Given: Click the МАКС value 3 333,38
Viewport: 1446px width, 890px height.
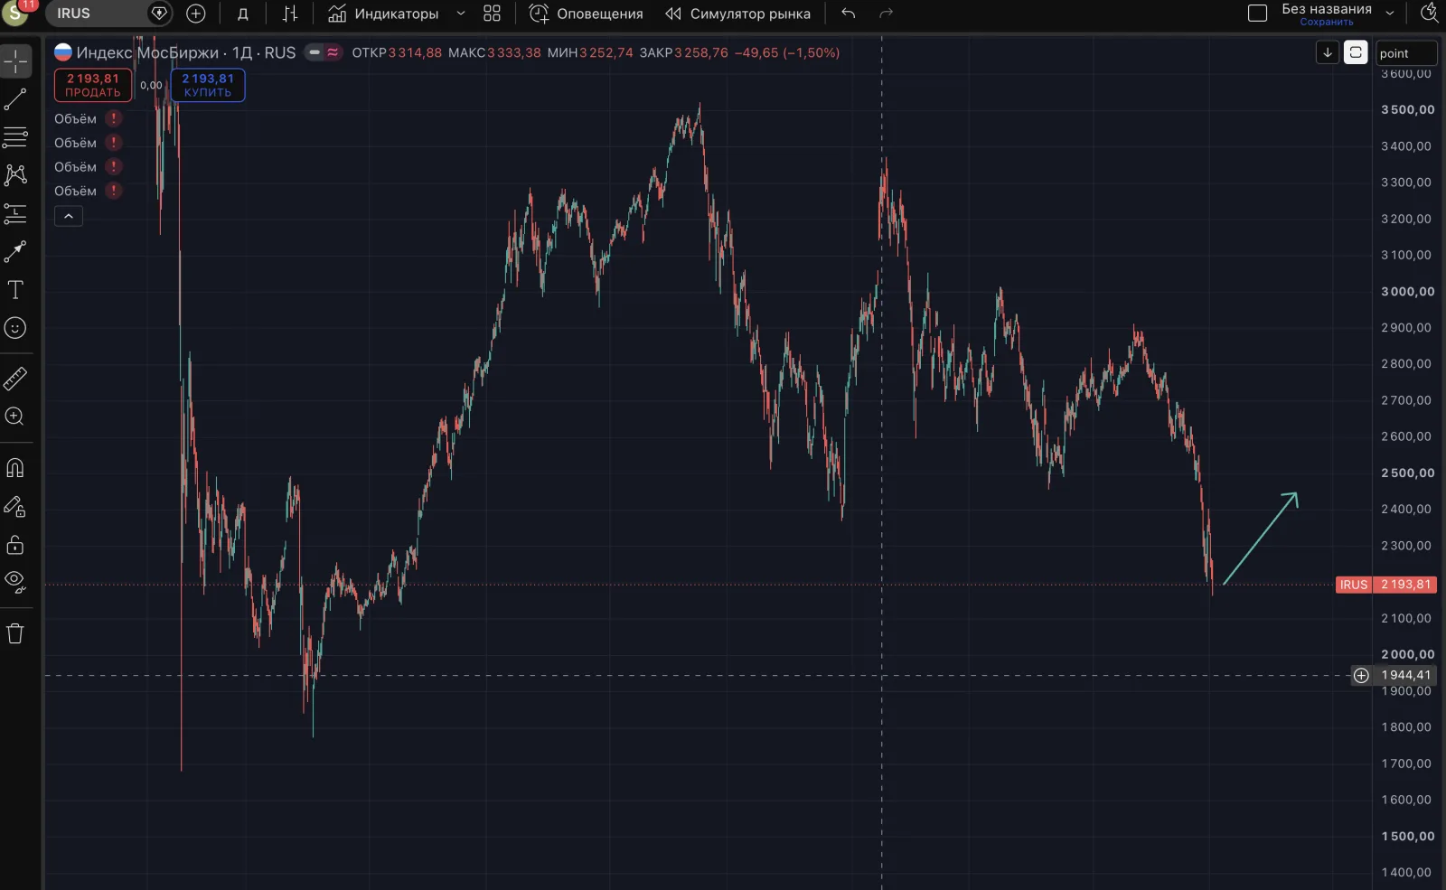Looking at the screenshot, I should [x=514, y=52].
